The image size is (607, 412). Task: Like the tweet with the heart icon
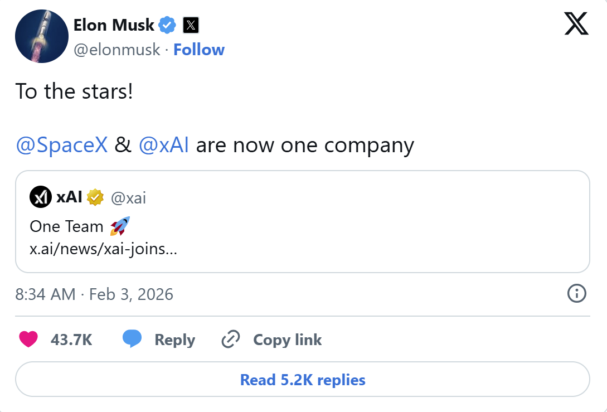click(x=28, y=340)
